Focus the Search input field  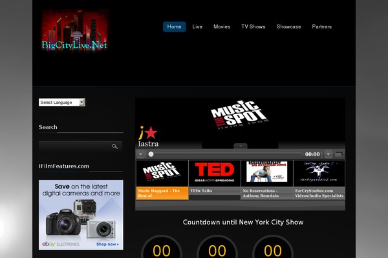coord(80,146)
